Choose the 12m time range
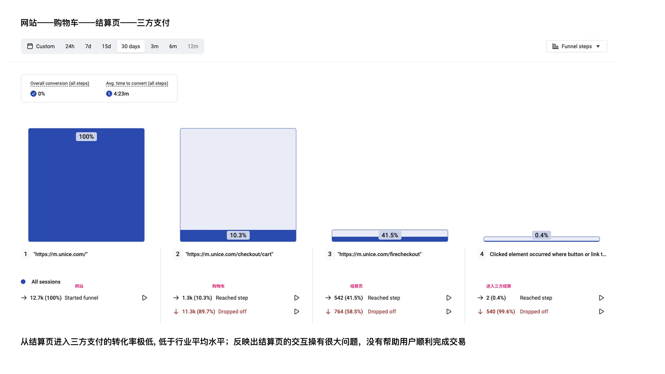 pyautogui.click(x=193, y=46)
